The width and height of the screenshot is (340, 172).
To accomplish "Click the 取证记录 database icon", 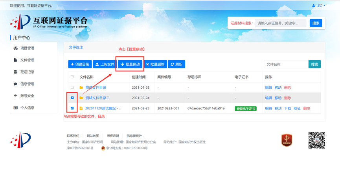I will [16, 72].
